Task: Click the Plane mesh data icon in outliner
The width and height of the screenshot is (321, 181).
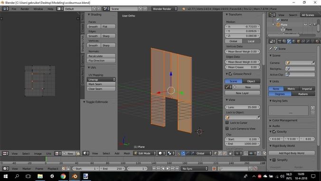Action: (x=283, y=30)
